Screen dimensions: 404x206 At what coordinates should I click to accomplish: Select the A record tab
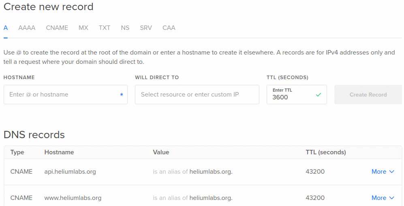pos(5,28)
